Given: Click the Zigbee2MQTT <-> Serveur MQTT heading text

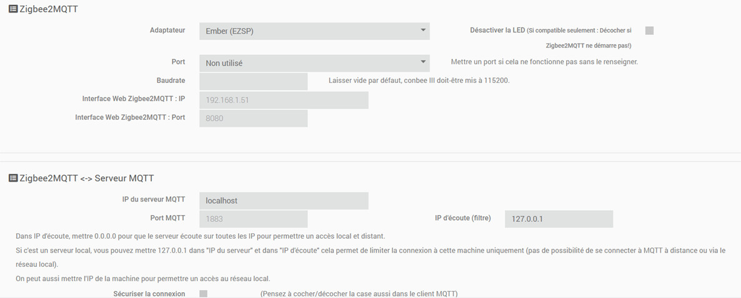Looking at the screenshot, I should [x=87, y=178].
